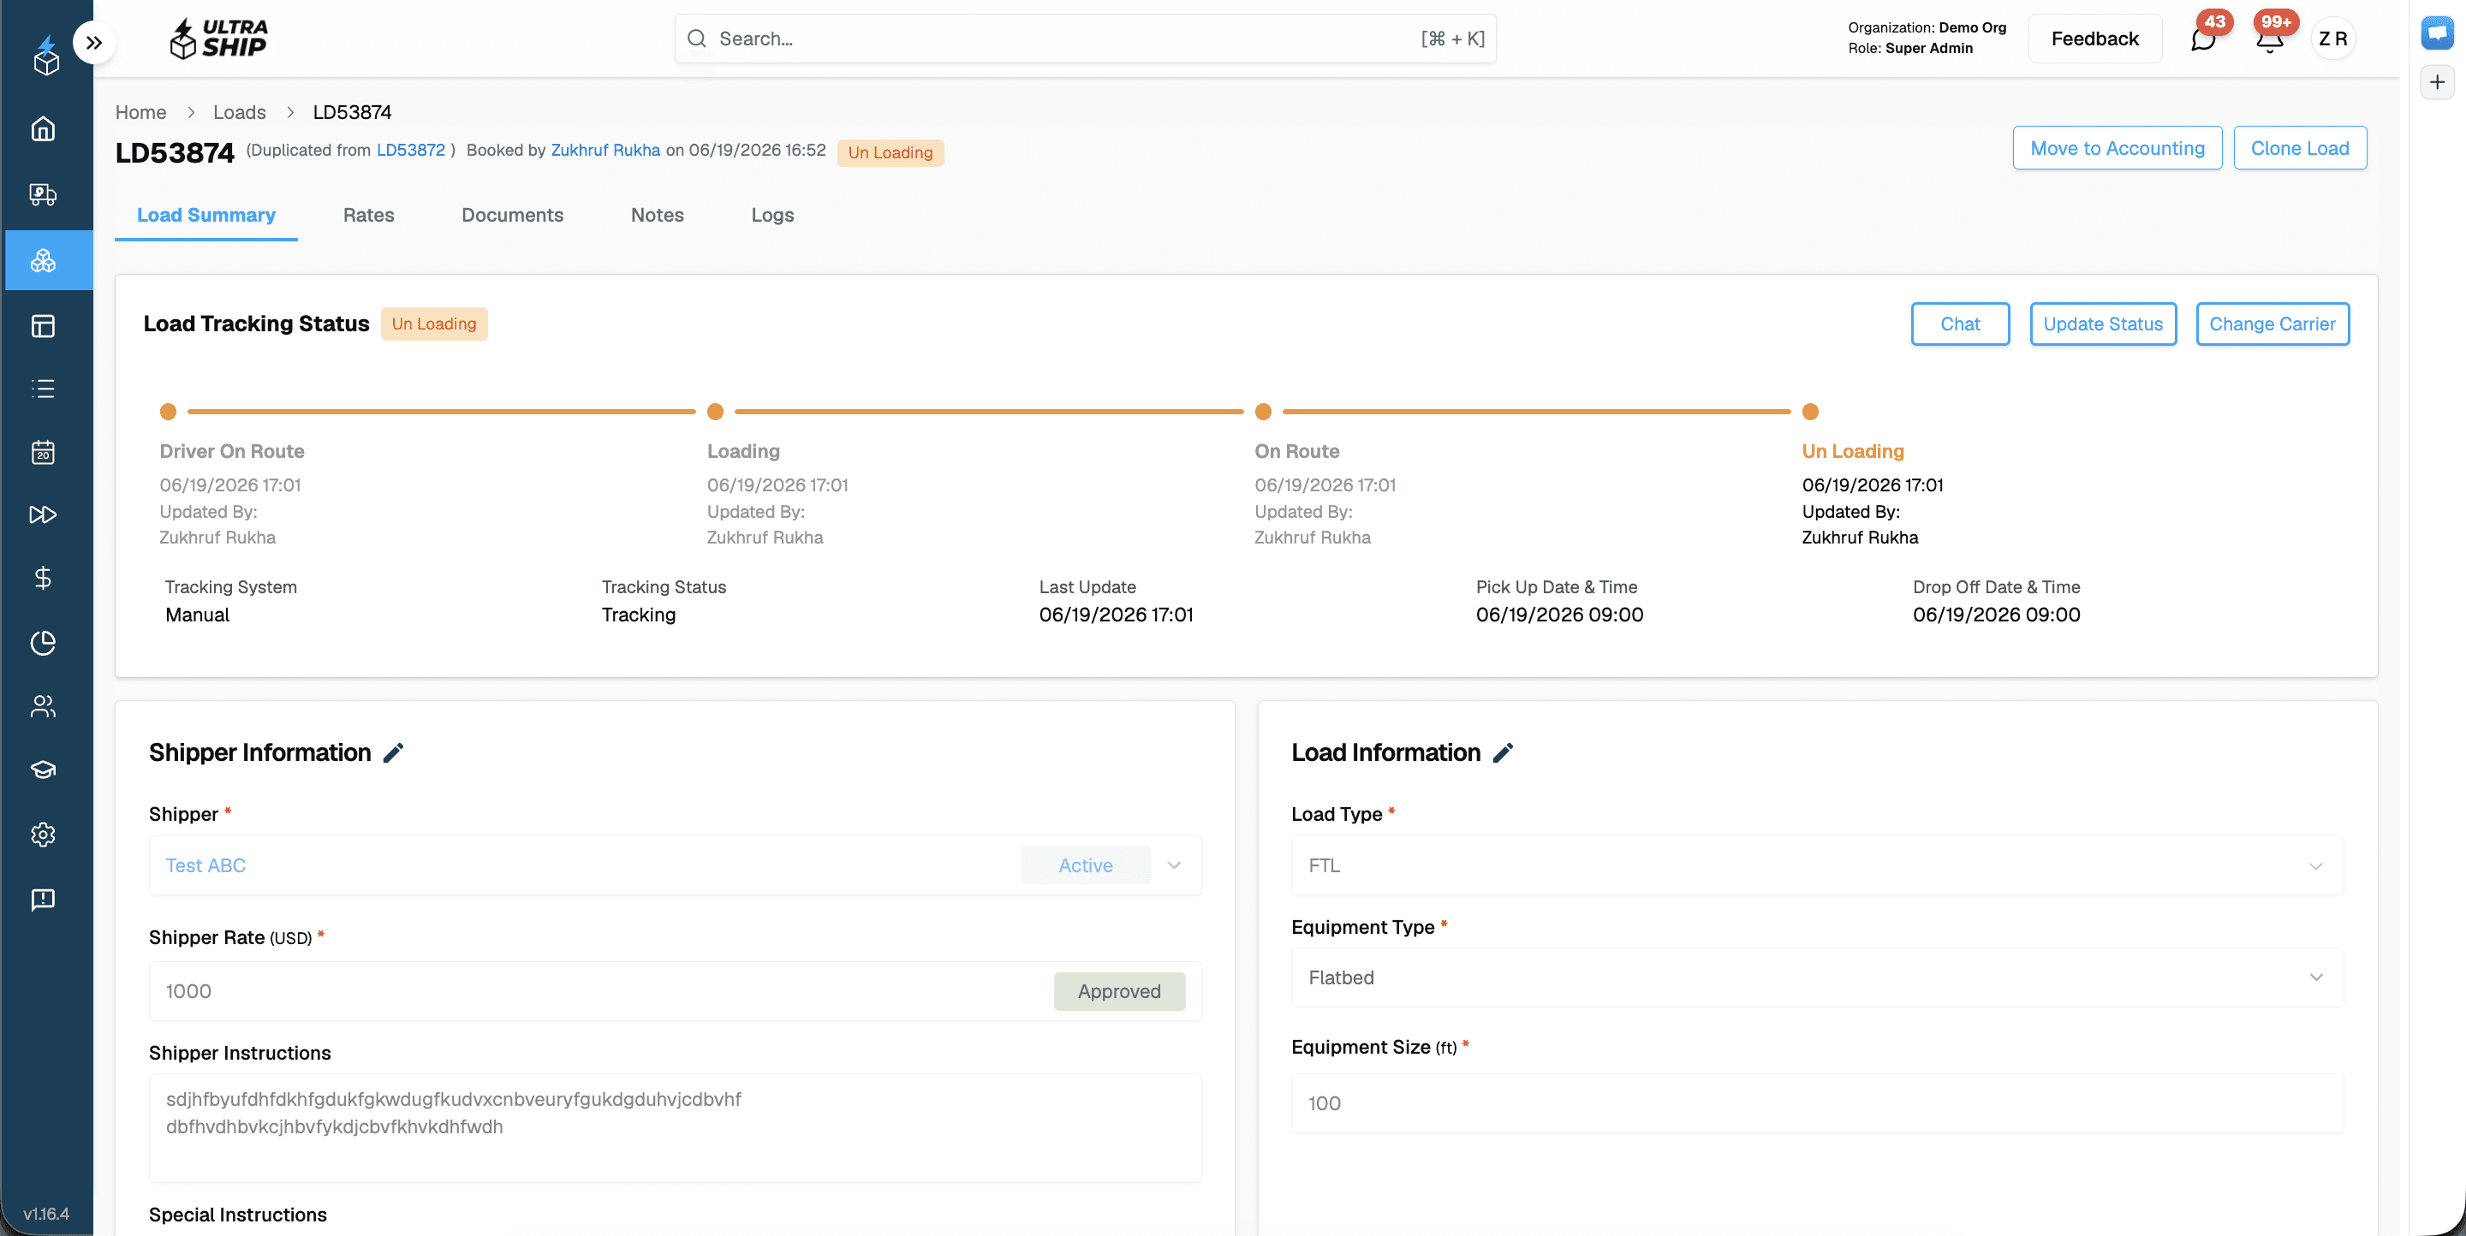Click Driver On Route progress dot
Screen dimensions: 2466x1236
pos(169,413)
